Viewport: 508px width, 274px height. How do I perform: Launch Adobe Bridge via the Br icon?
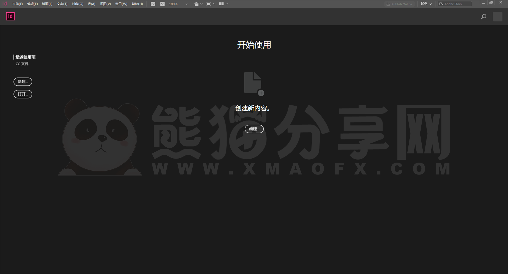(153, 4)
